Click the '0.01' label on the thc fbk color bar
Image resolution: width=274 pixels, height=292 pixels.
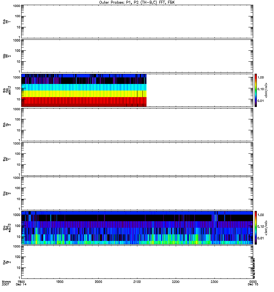click(x=260, y=238)
